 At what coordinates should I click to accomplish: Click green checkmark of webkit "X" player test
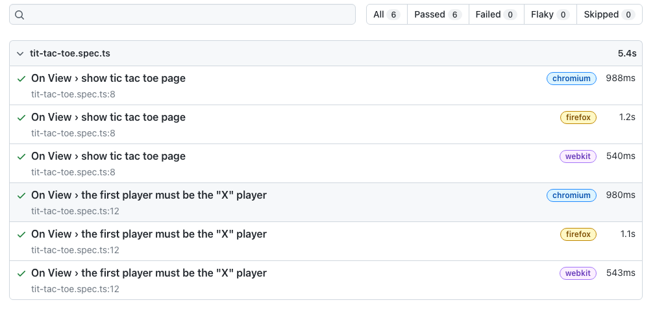coord(21,273)
